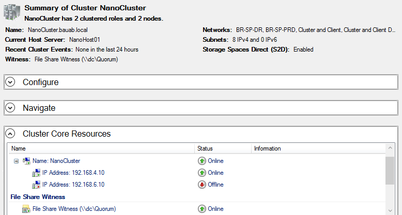Click the NanoCluster.bauab.local name value
This screenshot has width=402, height=215.
[x=58, y=30]
